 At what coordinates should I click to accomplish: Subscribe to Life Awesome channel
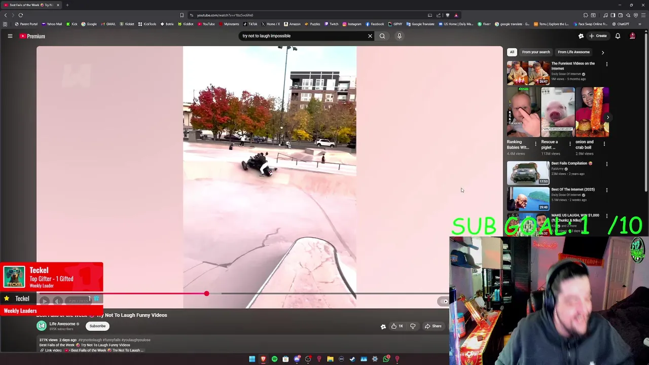point(97,326)
